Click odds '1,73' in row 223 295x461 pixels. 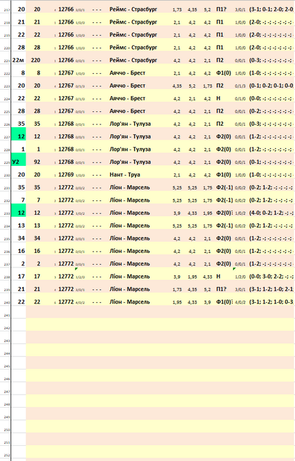208,86
